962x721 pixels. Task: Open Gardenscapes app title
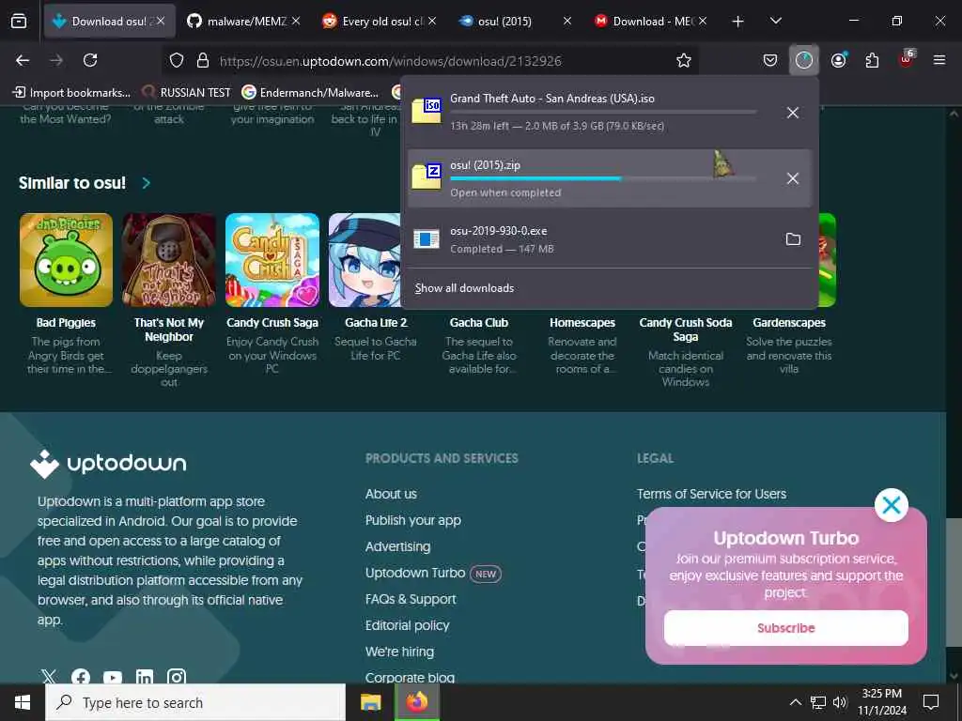pyautogui.click(x=789, y=323)
